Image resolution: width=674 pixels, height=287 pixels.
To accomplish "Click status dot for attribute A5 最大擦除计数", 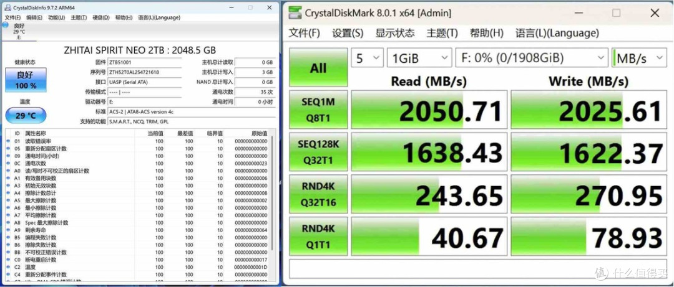I will pos(8,200).
